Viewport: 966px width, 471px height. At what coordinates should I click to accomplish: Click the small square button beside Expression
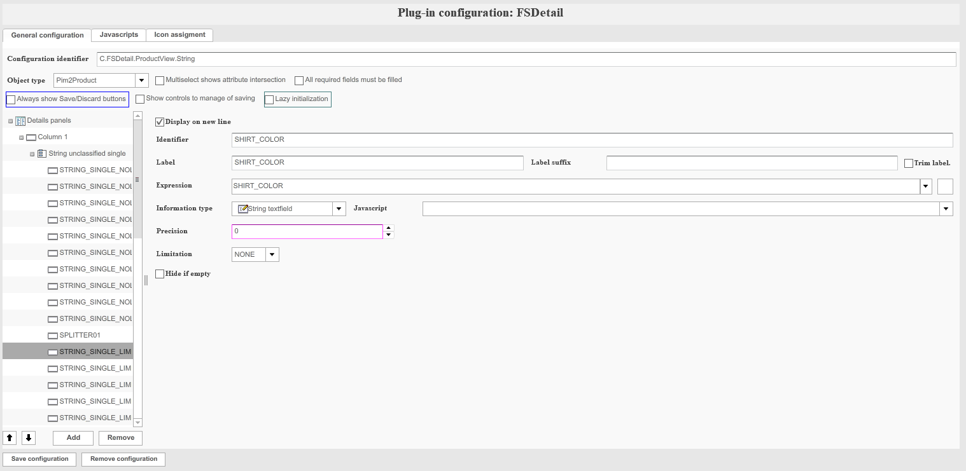(x=945, y=186)
